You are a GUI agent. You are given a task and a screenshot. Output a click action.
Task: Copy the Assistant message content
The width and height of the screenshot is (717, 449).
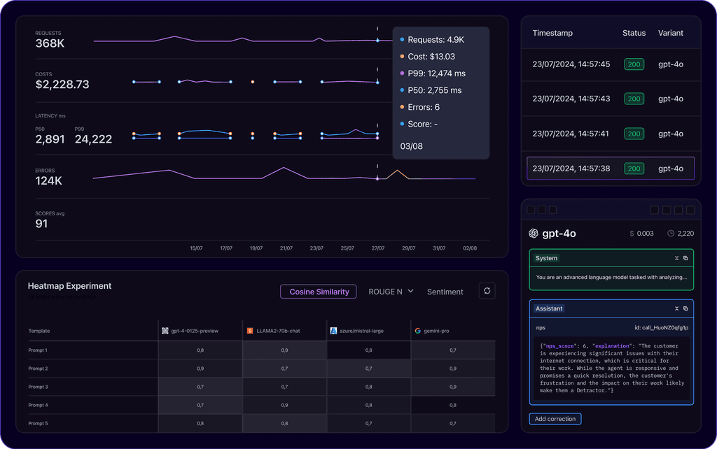tap(685, 308)
